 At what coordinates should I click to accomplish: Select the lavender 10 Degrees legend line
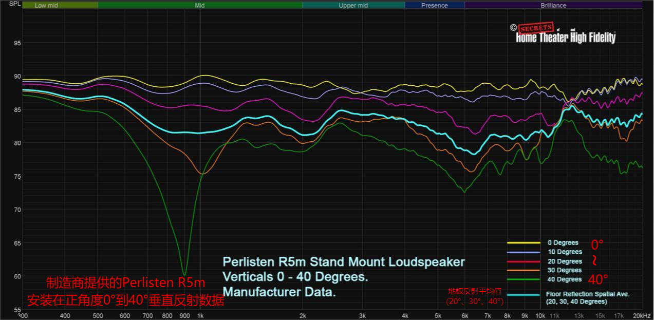(524, 252)
